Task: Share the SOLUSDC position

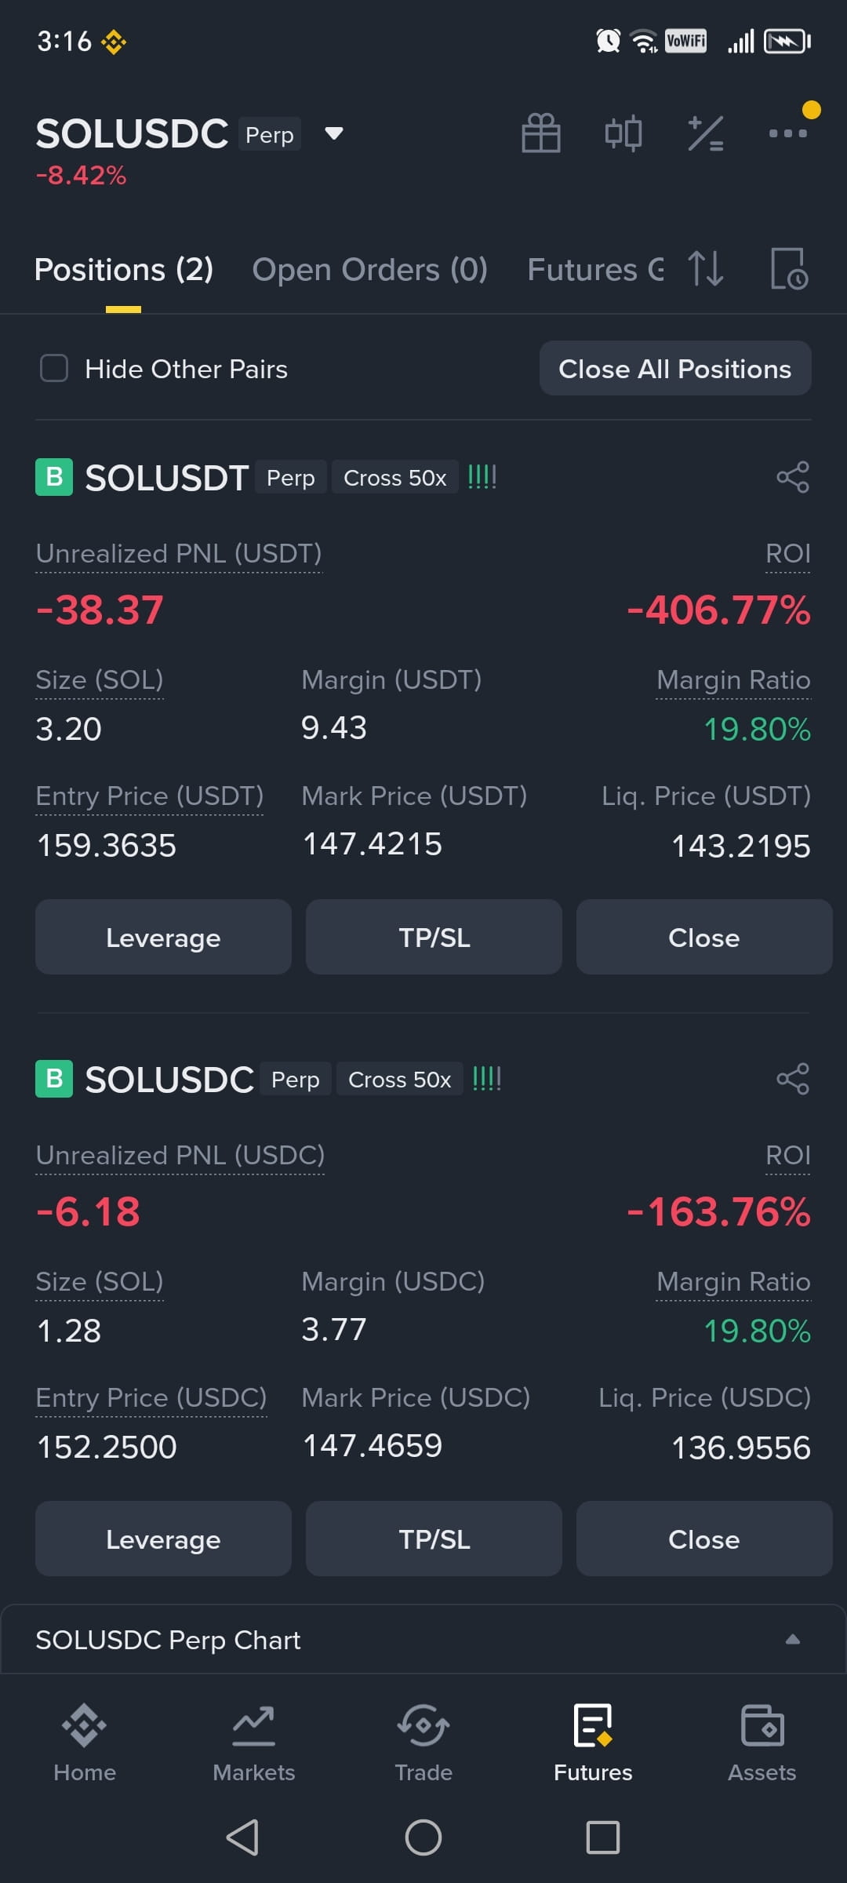Action: pos(793,1079)
